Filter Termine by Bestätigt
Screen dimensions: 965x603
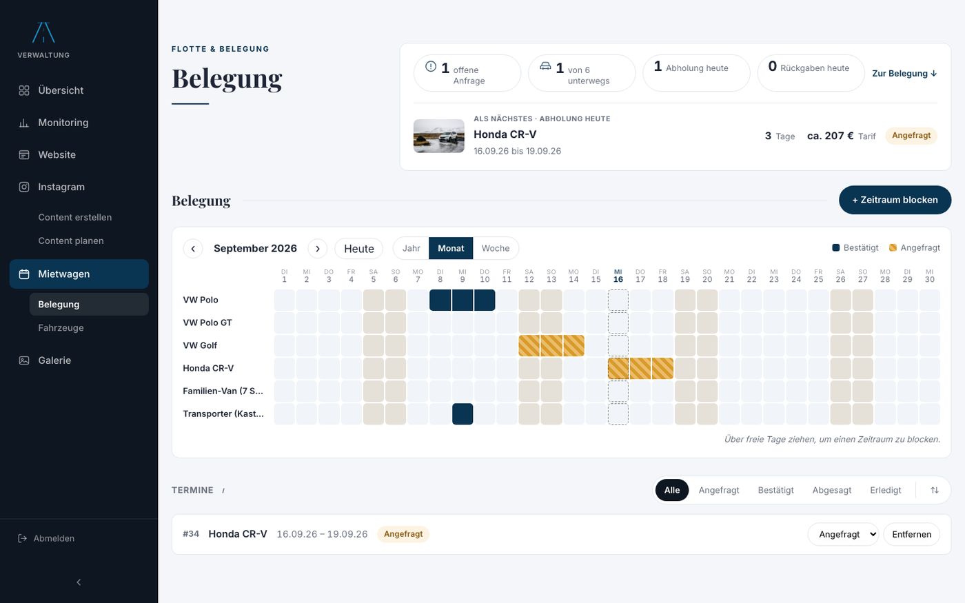(x=775, y=490)
